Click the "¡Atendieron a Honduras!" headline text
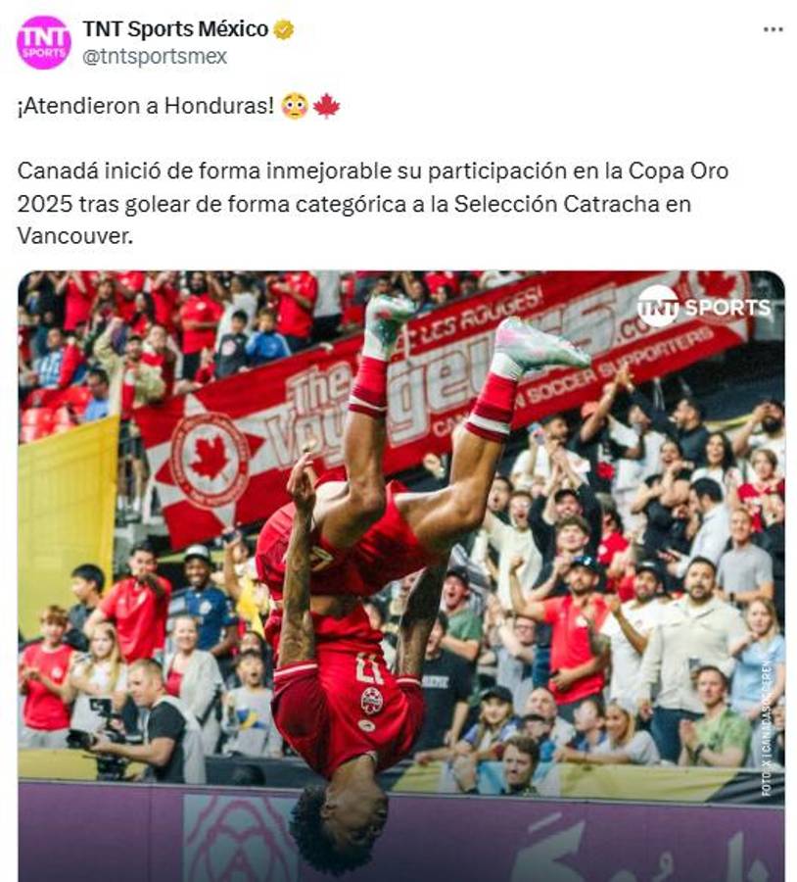797x882 pixels. point(146,106)
